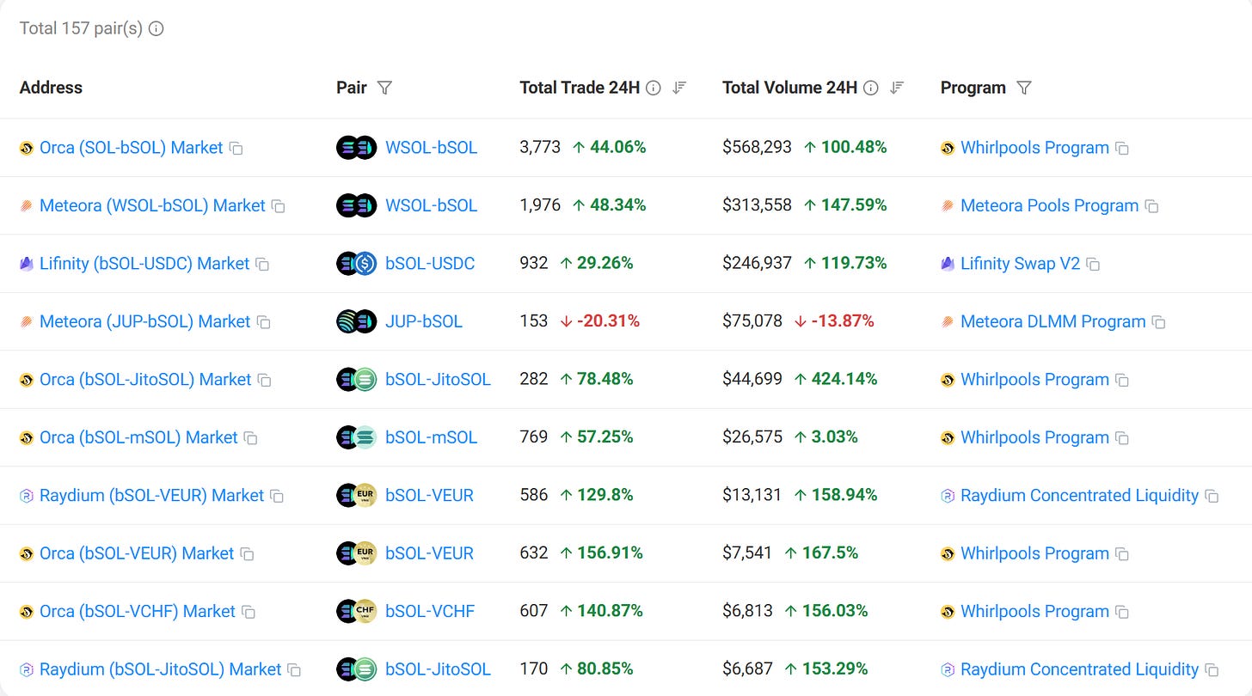Sort by Total Volume 24H
The image size is (1252, 696).
coord(897,88)
